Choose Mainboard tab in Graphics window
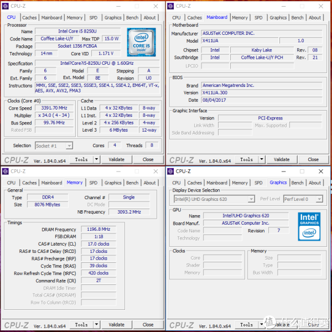 (x=217, y=183)
